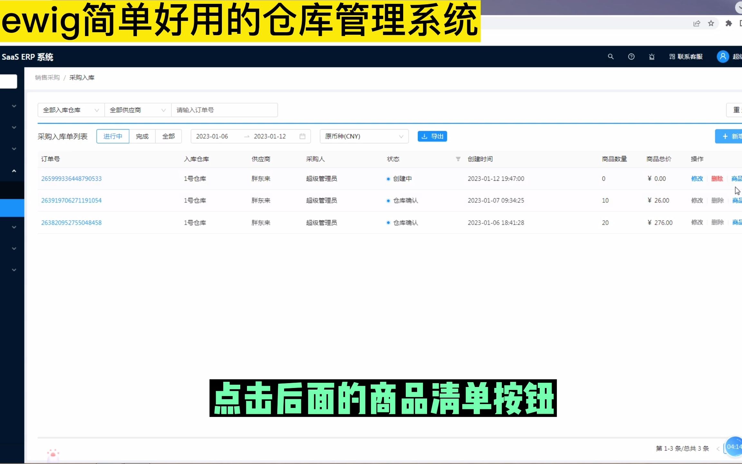
Task: Open the 原币种(CNY) currency dropdown
Action: click(x=364, y=136)
